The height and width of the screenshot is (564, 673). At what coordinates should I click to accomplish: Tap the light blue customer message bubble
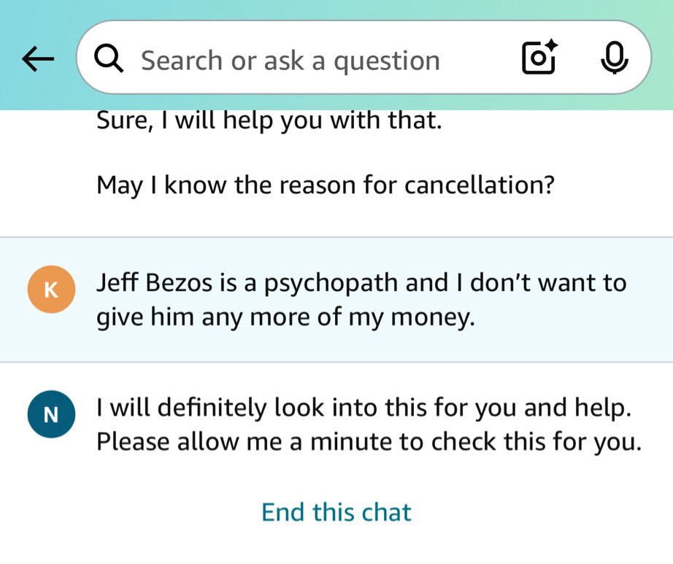coord(336,299)
